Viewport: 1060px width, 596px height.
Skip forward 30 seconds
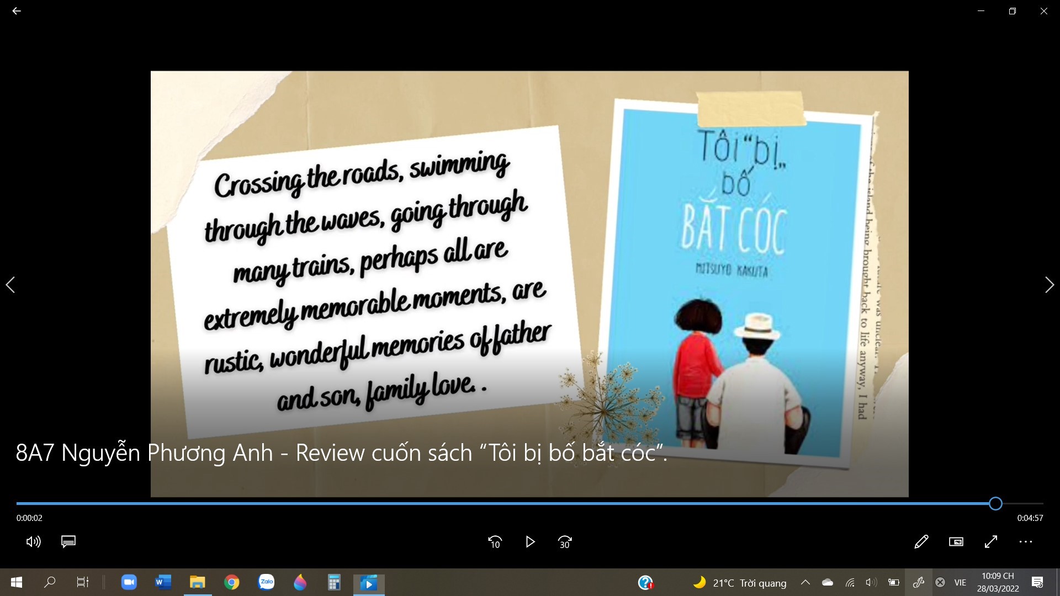pos(565,542)
